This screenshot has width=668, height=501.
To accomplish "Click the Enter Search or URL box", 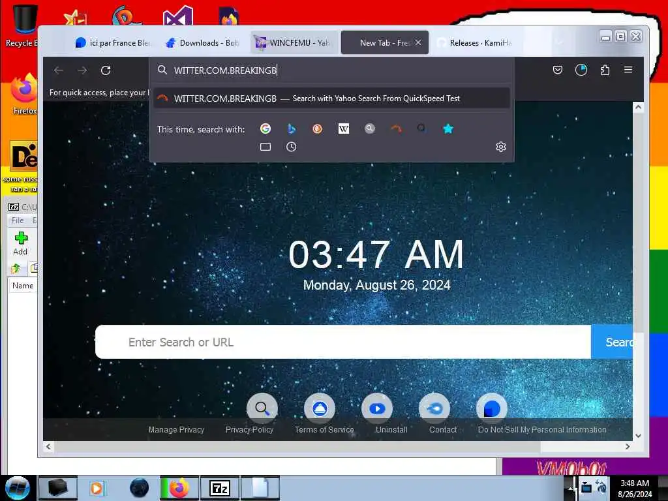I will click(343, 342).
